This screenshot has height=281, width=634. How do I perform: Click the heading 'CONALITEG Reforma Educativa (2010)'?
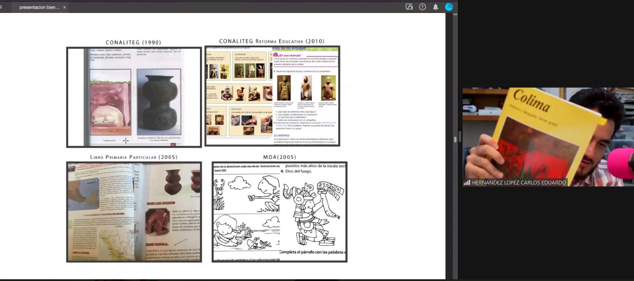tap(272, 41)
